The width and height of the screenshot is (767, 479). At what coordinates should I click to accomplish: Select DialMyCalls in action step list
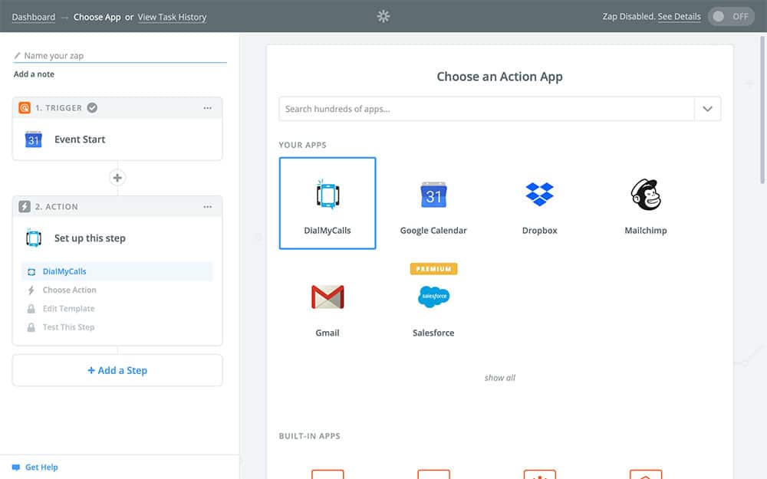(64, 271)
